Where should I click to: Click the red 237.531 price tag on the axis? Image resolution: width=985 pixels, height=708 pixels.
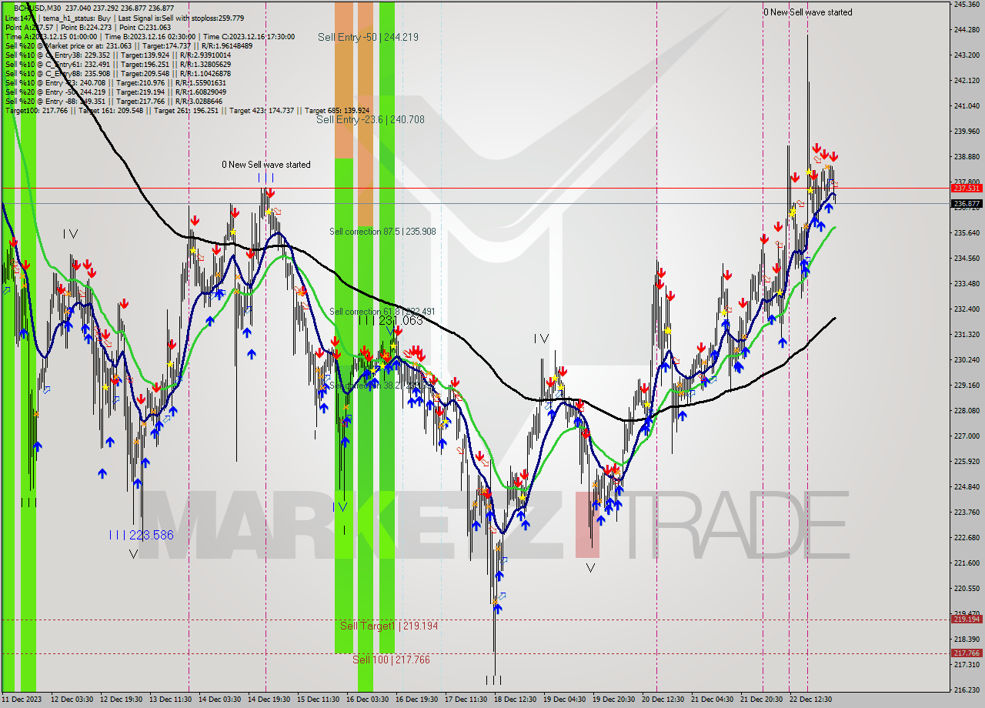pos(967,188)
